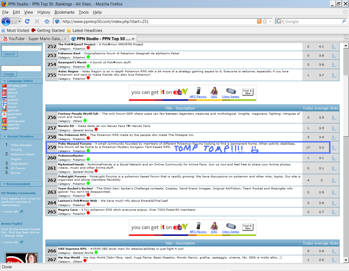Open Latest Headlines feed bookmark
The height and width of the screenshot is (271, 349).
(x=85, y=30)
